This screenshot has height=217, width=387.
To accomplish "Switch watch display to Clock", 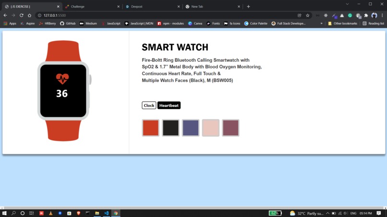I will click(x=149, y=105).
